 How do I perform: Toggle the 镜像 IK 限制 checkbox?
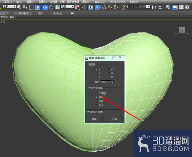(x=88, y=112)
